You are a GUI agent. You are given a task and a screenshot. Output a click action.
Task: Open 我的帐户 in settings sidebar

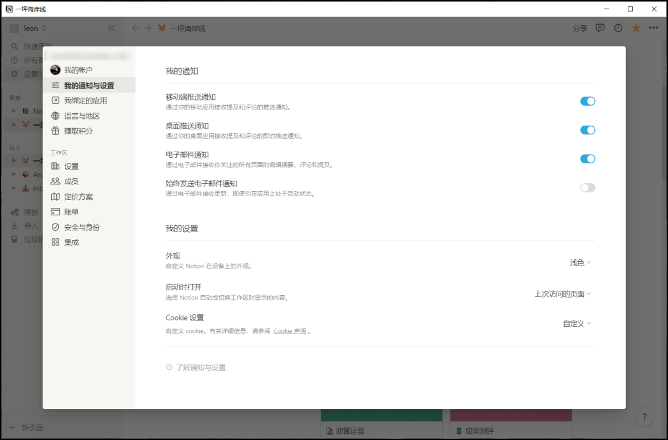(89, 70)
